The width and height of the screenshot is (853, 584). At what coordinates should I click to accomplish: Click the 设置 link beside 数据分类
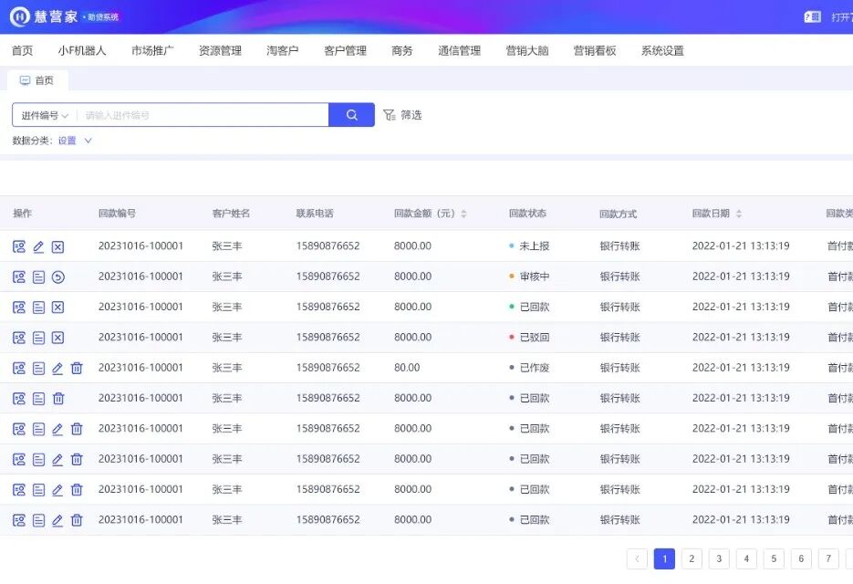tap(67, 141)
